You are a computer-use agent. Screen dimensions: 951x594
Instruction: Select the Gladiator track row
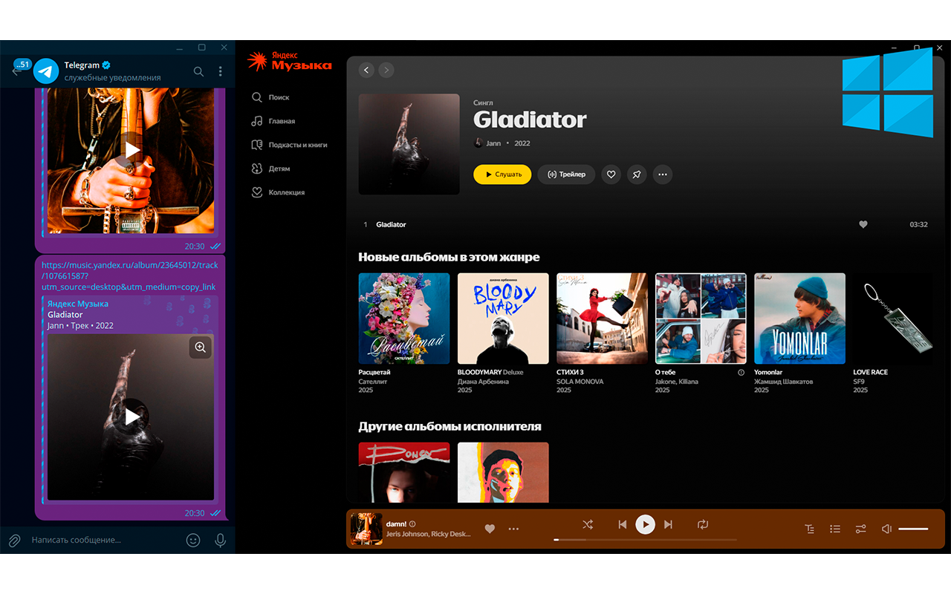tap(645, 224)
